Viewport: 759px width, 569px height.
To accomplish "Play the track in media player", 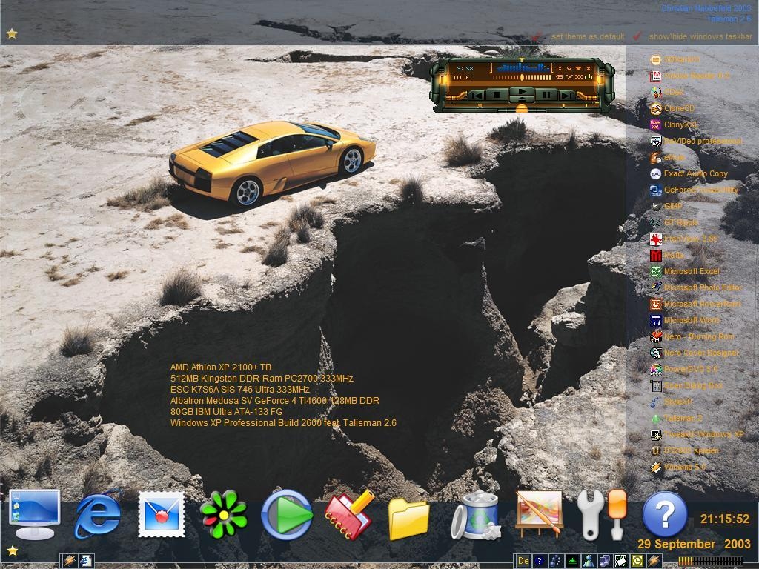I will [521, 91].
